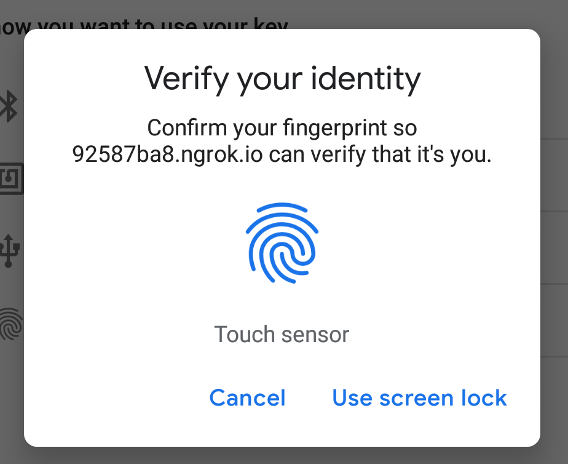The height and width of the screenshot is (464, 568).
Task: Click the word "Verify" in the title
Action: click(x=179, y=78)
